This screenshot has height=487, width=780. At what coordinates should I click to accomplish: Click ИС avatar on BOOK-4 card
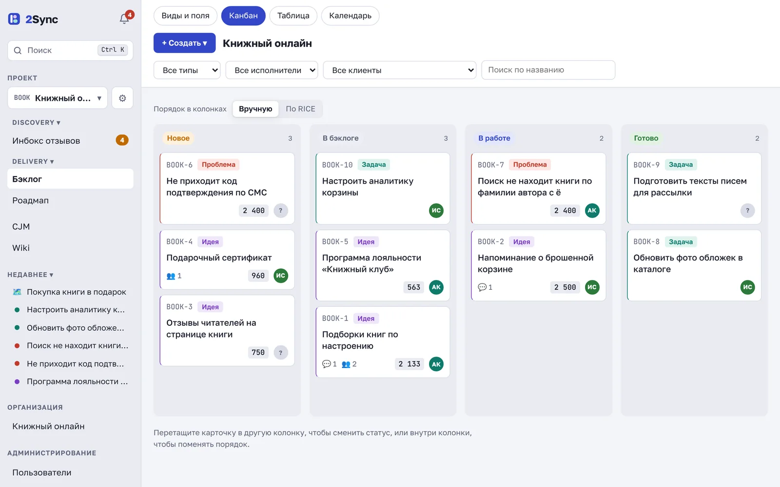[281, 276]
